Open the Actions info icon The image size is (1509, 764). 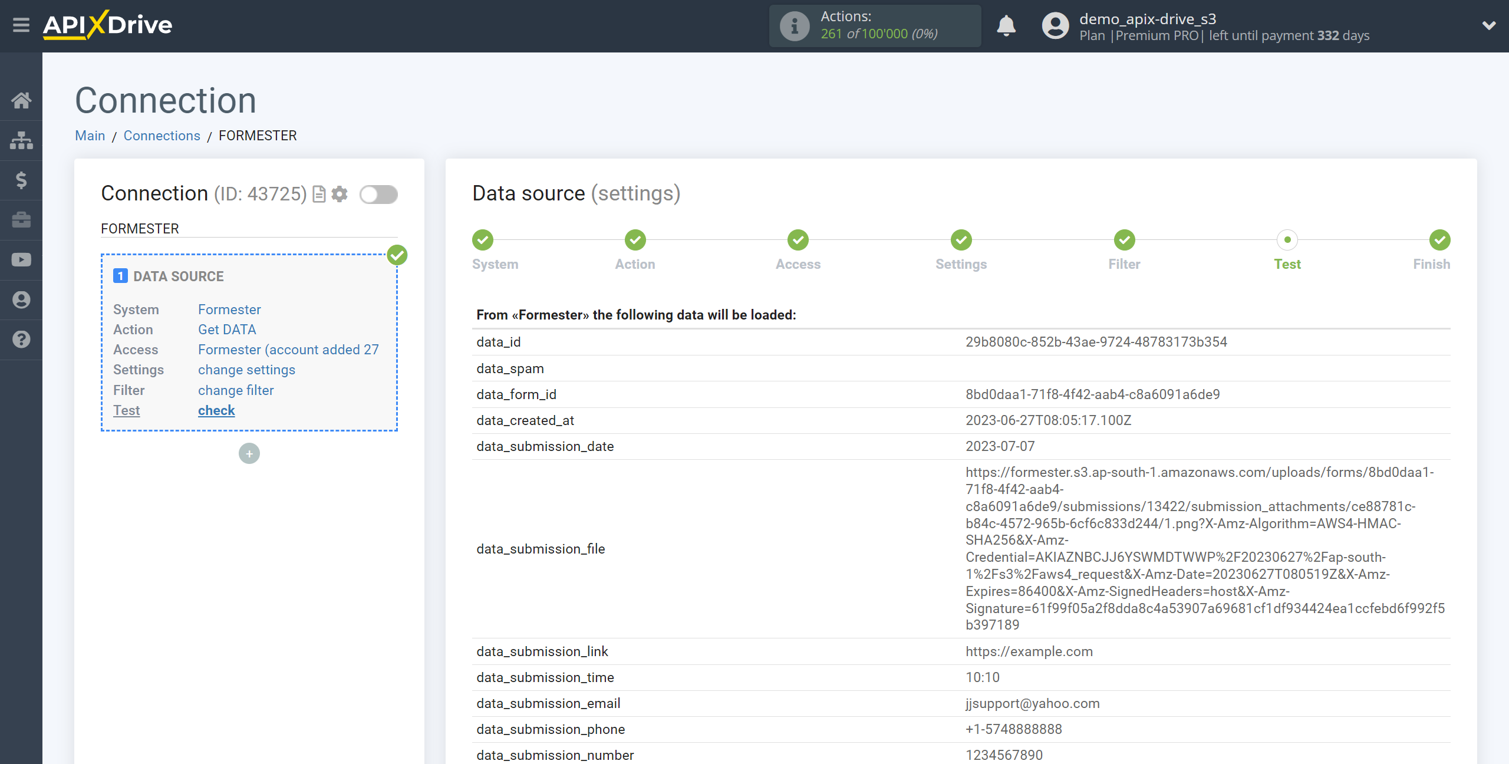(795, 26)
